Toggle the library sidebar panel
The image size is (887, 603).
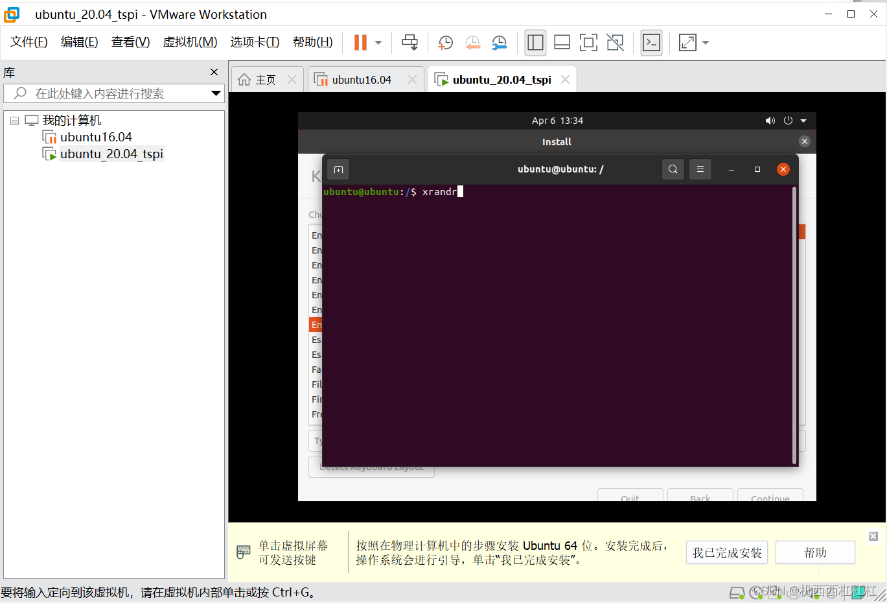535,43
